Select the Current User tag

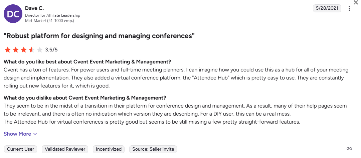(20, 149)
